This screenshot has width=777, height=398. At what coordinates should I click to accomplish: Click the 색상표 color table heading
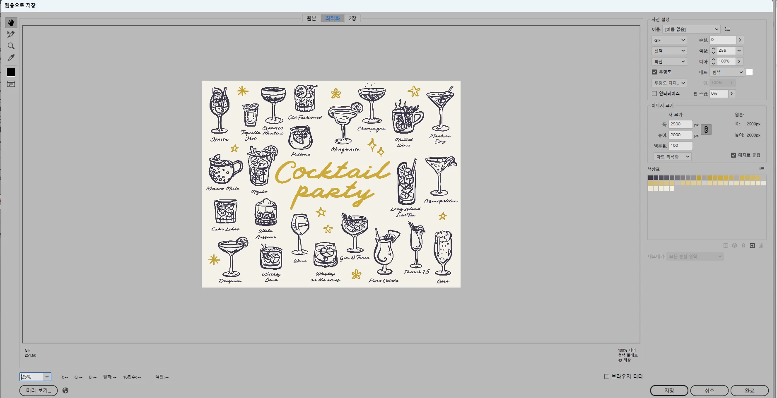click(654, 169)
